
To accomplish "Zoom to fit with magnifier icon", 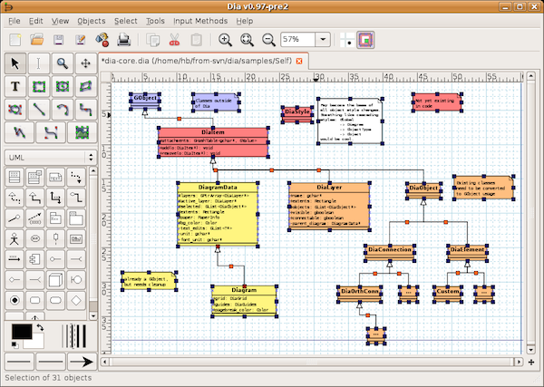I will [247, 40].
